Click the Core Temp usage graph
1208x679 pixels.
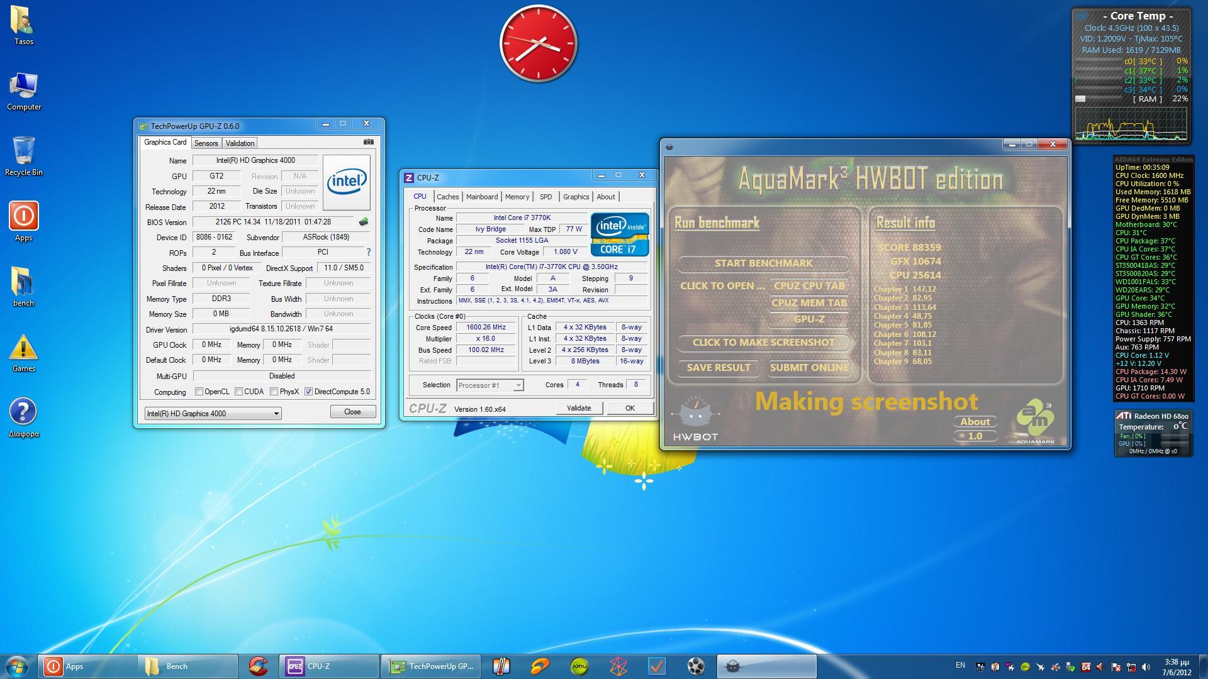tap(1131, 123)
